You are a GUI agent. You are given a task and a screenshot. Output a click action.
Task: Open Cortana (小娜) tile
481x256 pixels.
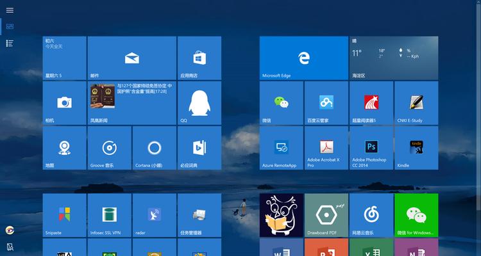click(x=155, y=148)
